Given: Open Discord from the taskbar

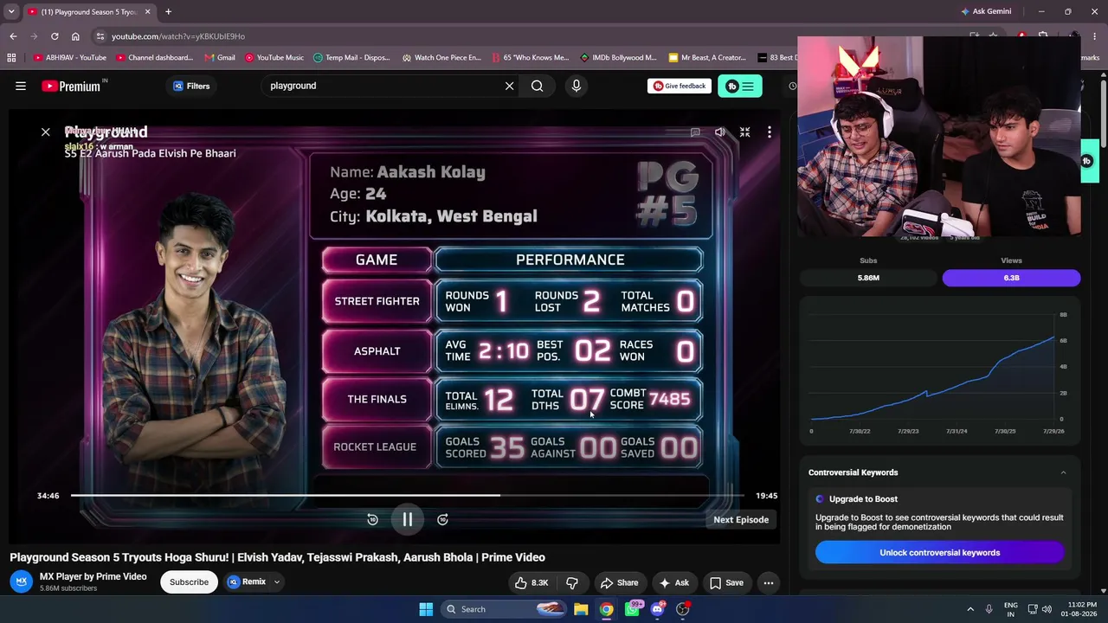Looking at the screenshot, I should [657, 609].
